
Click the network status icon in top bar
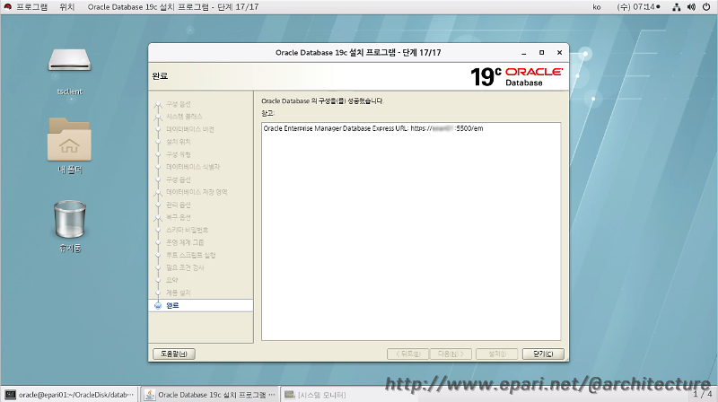[x=677, y=7]
